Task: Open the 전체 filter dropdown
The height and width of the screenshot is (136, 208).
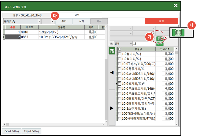Action: [x=131, y=44]
